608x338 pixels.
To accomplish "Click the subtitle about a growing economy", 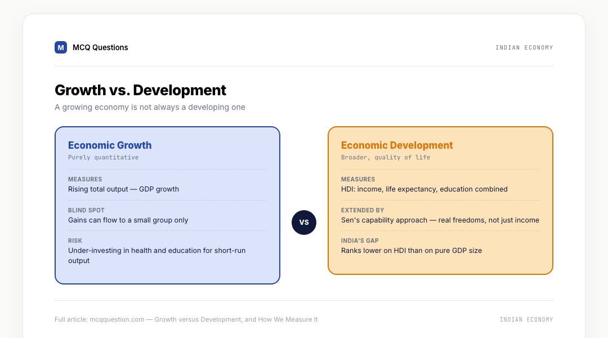I will pos(150,107).
